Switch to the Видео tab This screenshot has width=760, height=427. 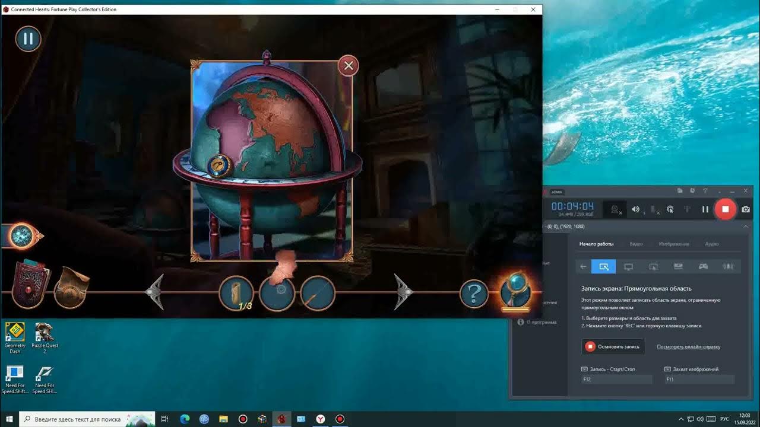636,244
